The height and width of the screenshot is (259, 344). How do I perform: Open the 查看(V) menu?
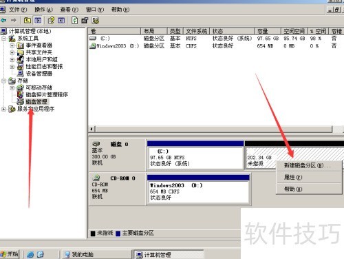[69, 10]
